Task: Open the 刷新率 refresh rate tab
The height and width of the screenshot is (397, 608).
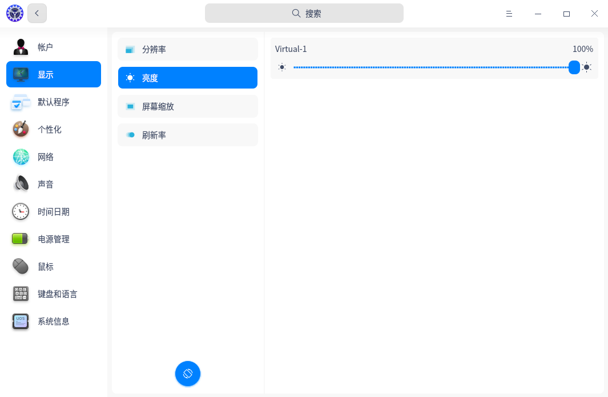Action: tap(187, 135)
